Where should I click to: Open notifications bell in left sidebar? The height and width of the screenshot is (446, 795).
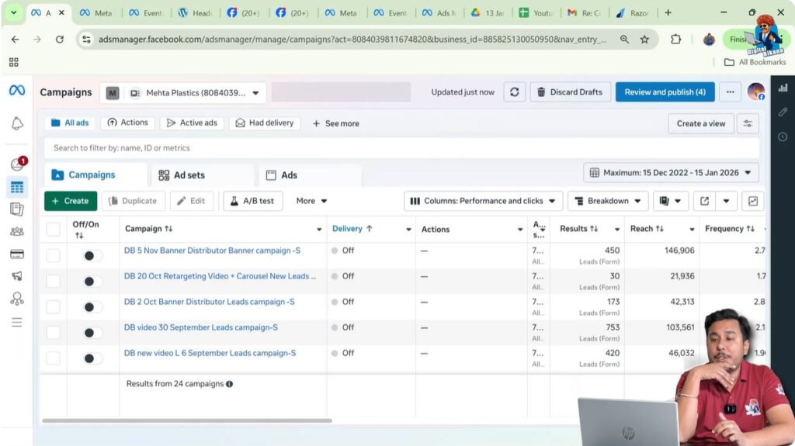pyautogui.click(x=17, y=123)
